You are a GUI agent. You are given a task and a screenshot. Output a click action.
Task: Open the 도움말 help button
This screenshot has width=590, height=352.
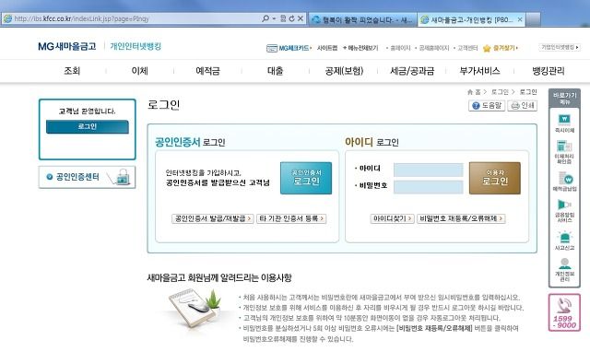point(487,106)
